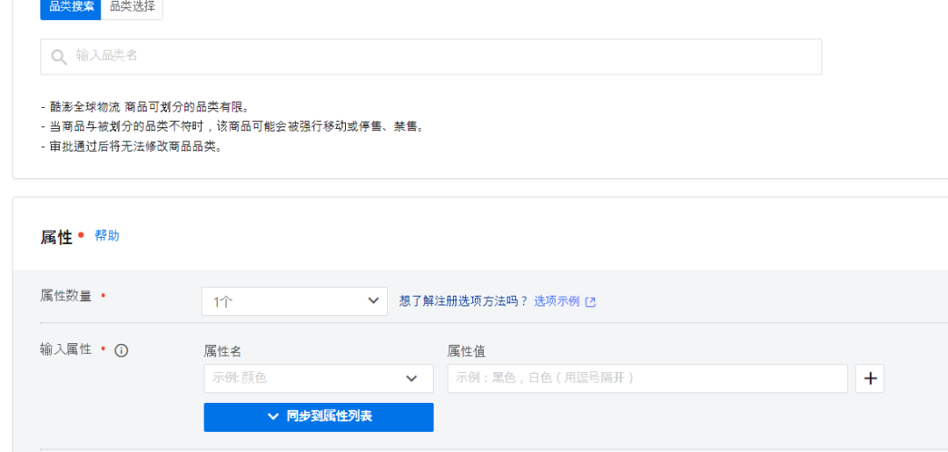Click the 属性名 column label
Screen dimensions: 948x452
click(x=223, y=351)
